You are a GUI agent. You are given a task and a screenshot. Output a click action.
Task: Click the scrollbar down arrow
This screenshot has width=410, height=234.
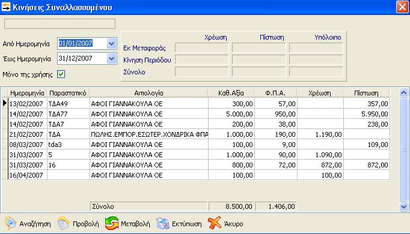[404, 207]
